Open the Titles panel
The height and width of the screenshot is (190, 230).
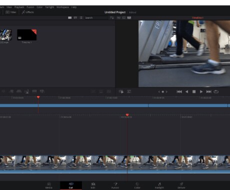[11, 12]
